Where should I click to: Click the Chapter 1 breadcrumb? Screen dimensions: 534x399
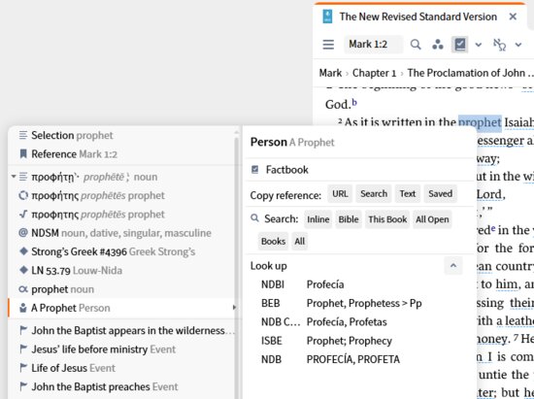[x=374, y=73]
